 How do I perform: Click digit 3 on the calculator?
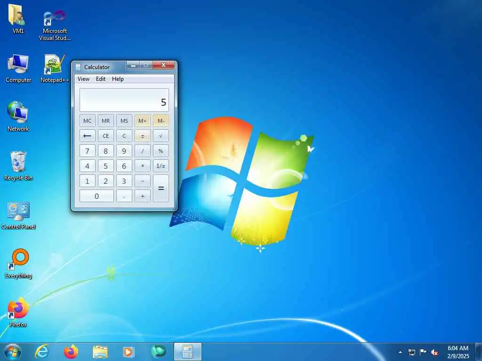tap(124, 181)
